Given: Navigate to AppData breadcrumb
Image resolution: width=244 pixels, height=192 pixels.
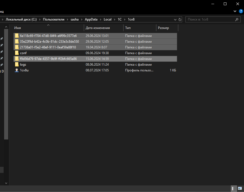Looking at the screenshot, I should click(x=91, y=19).
